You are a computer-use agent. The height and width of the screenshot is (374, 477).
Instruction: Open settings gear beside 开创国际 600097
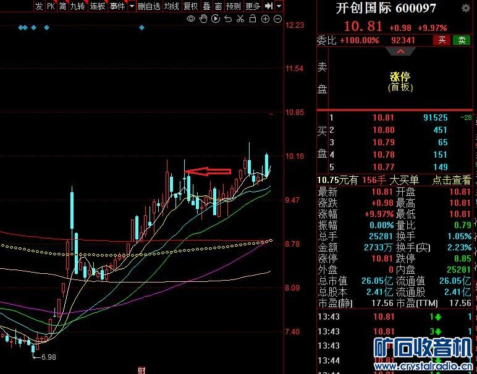[466, 8]
